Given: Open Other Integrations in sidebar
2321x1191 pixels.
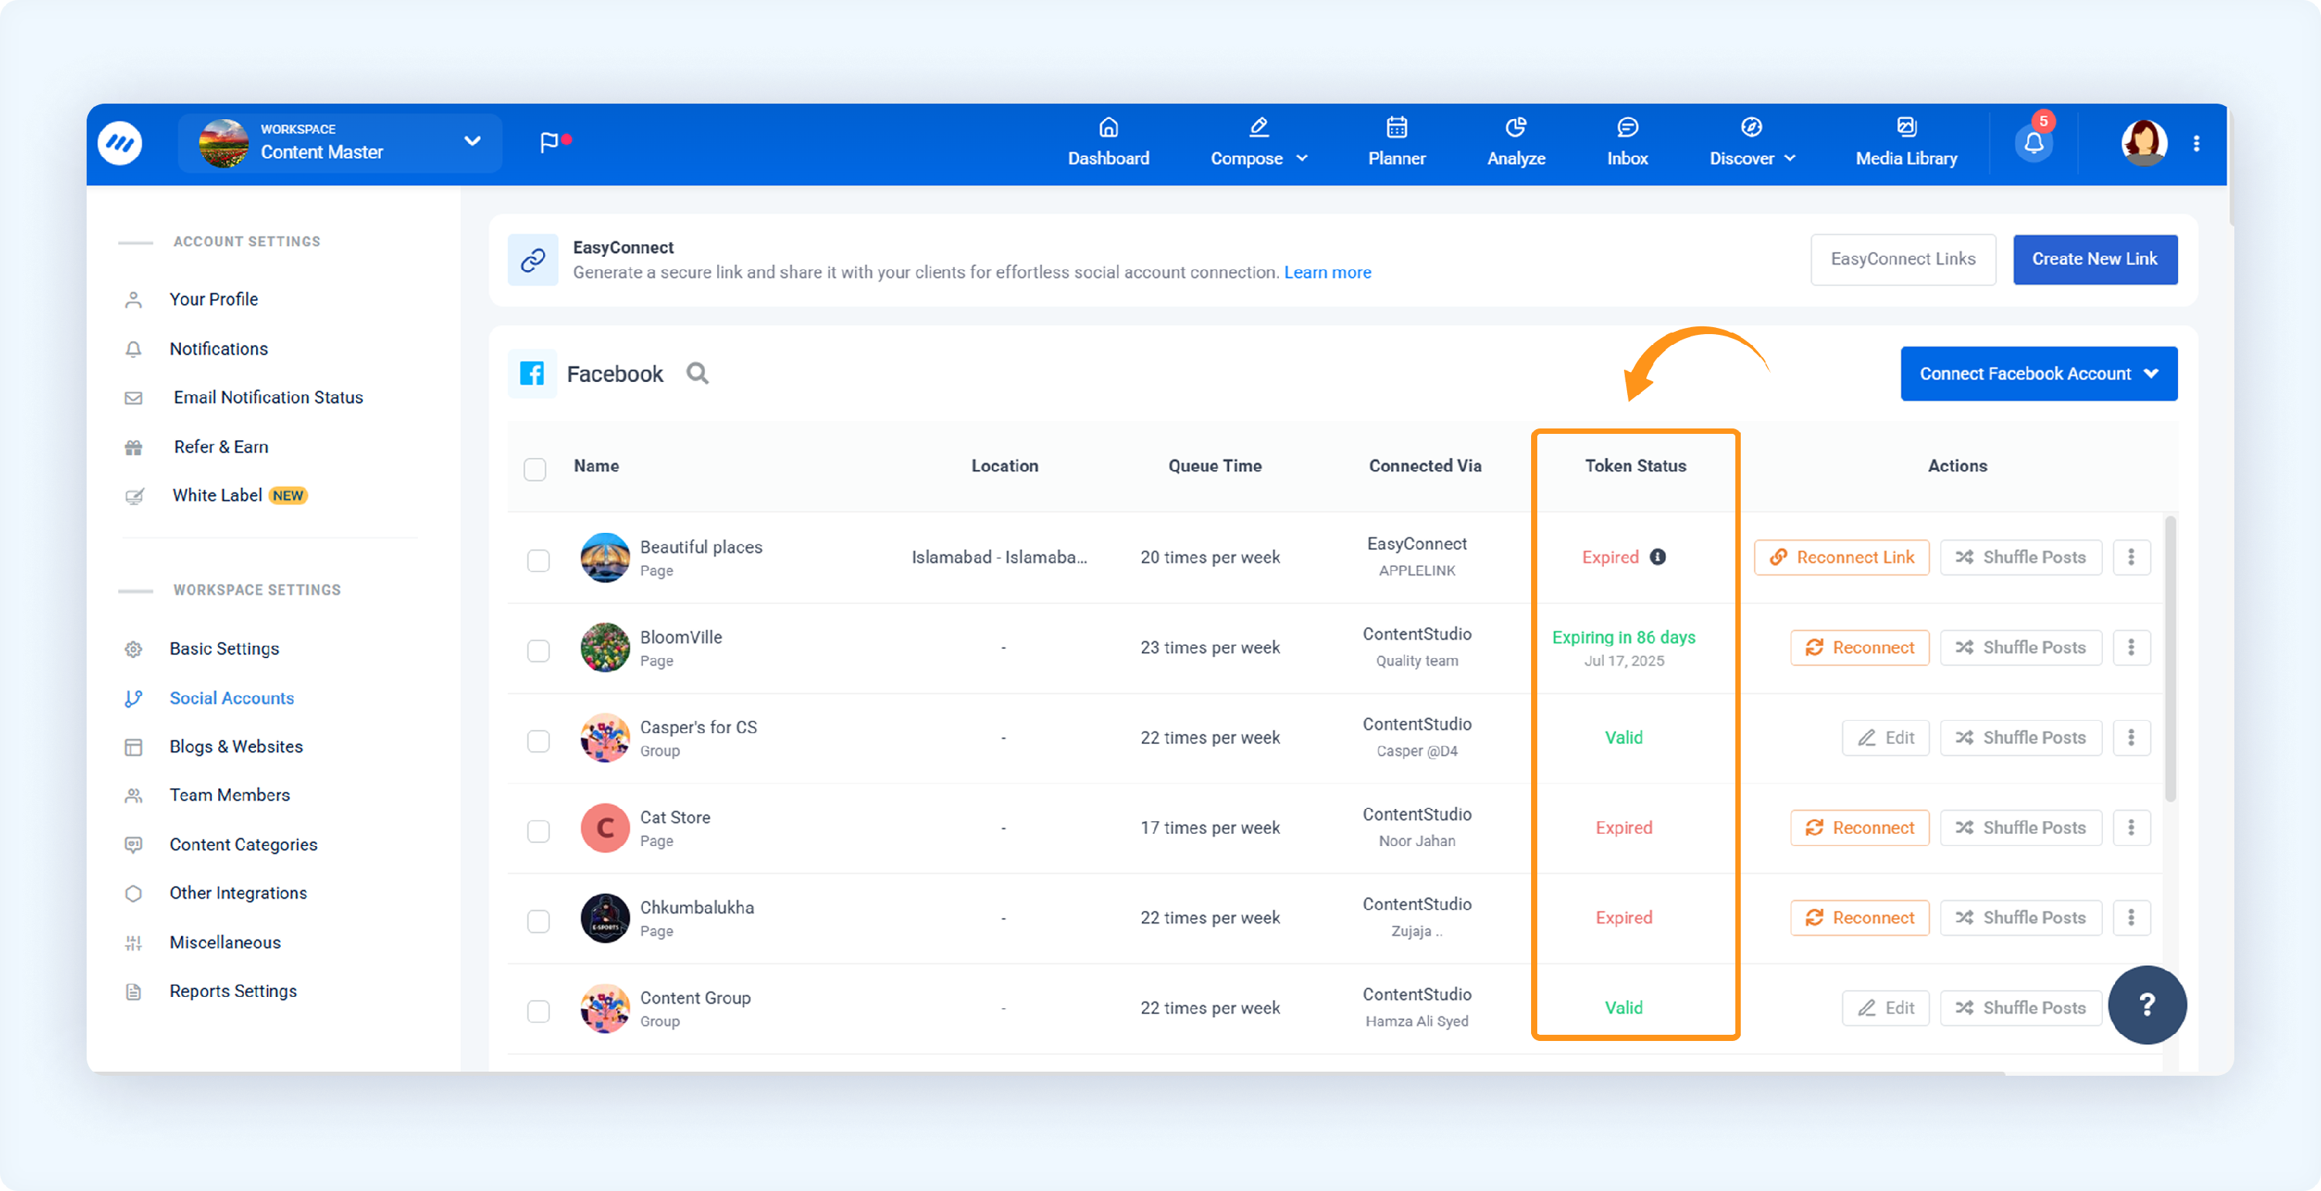Looking at the screenshot, I should tap(238, 892).
